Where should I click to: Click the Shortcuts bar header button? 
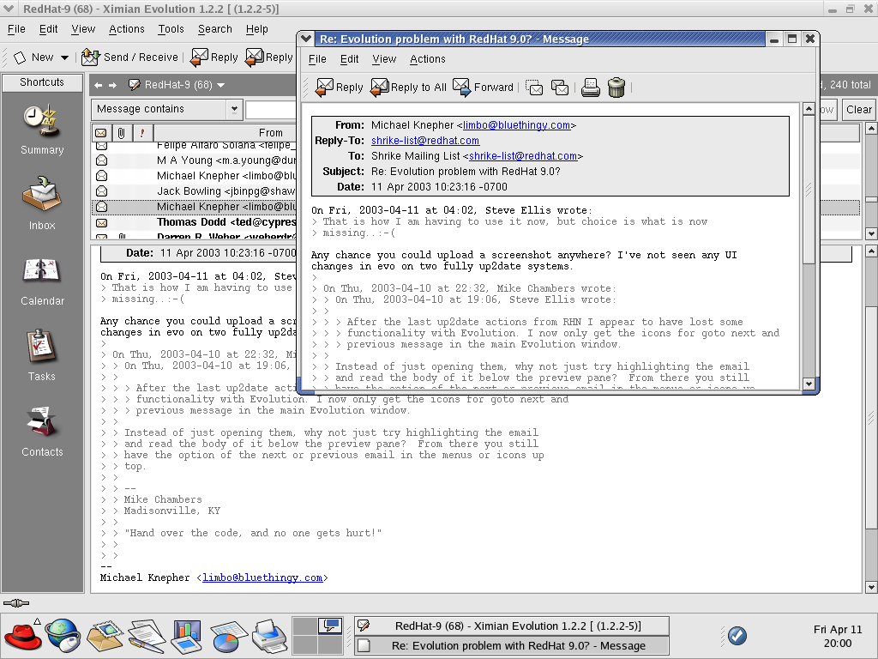click(x=42, y=82)
